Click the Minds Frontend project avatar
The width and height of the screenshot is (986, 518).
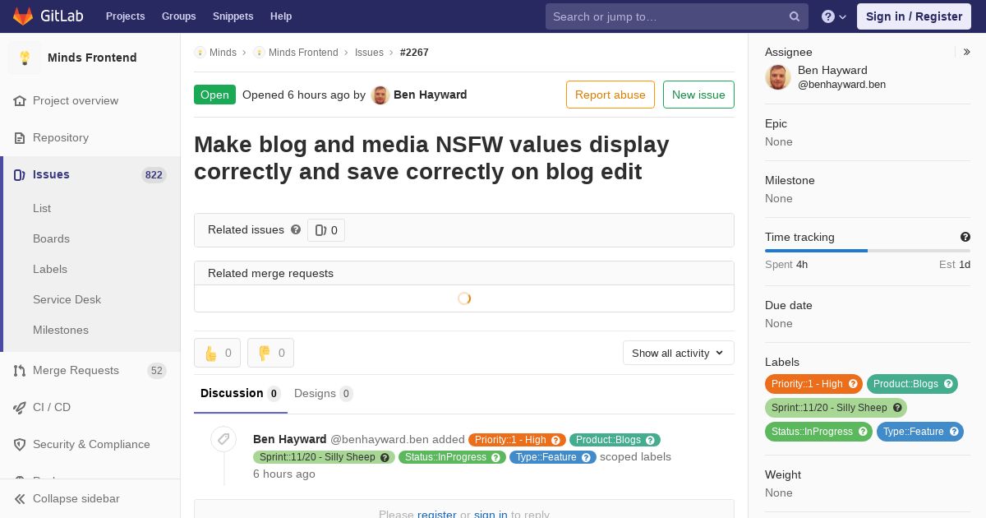(25, 58)
